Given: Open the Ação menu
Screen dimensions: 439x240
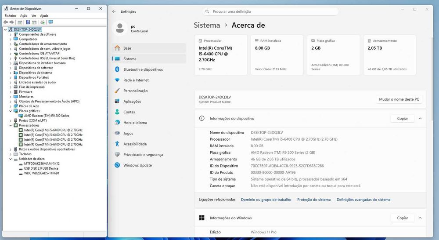Looking at the screenshot, I should [24, 16].
